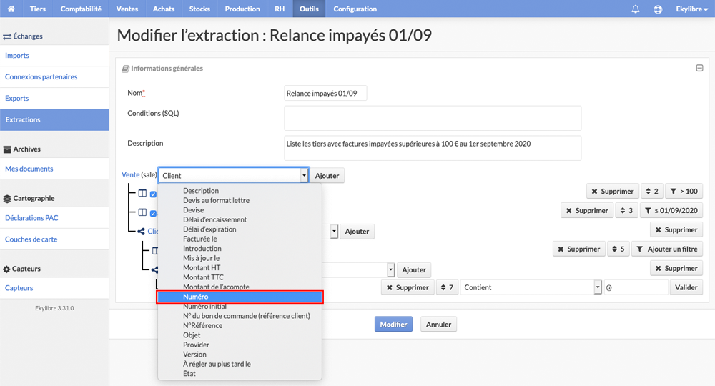Select N°Référence option
The image size is (715, 386).
click(202, 325)
